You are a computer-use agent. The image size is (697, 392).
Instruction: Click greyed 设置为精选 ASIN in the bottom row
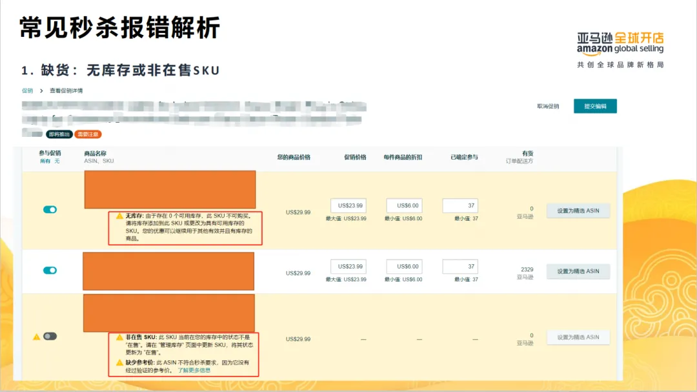pos(578,337)
